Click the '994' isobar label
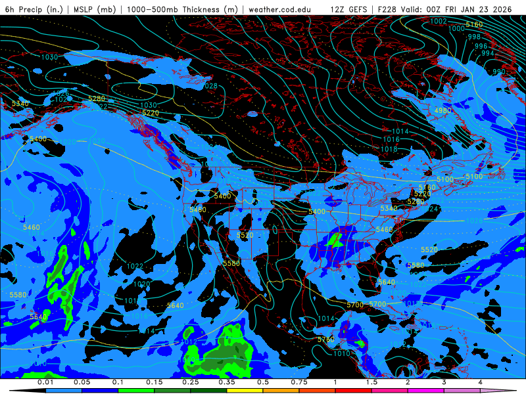The width and height of the screenshot is (526, 394). pyautogui.click(x=488, y=53)
